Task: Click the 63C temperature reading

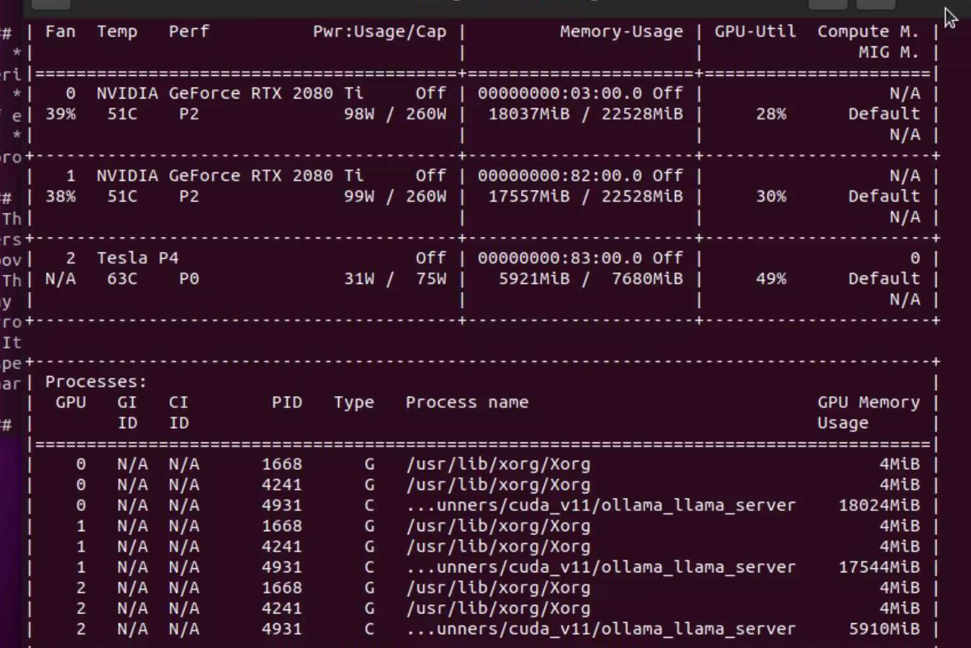Action: pos(122,279)
